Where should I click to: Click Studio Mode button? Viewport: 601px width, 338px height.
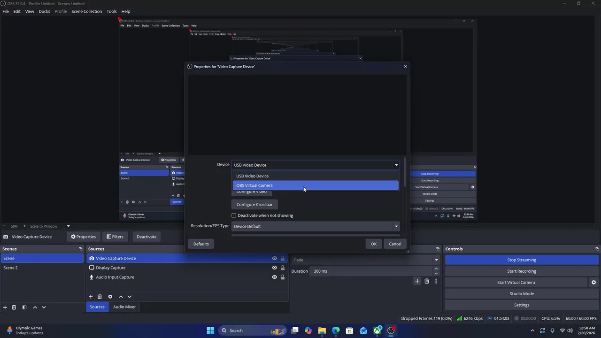tap(522, 293)
